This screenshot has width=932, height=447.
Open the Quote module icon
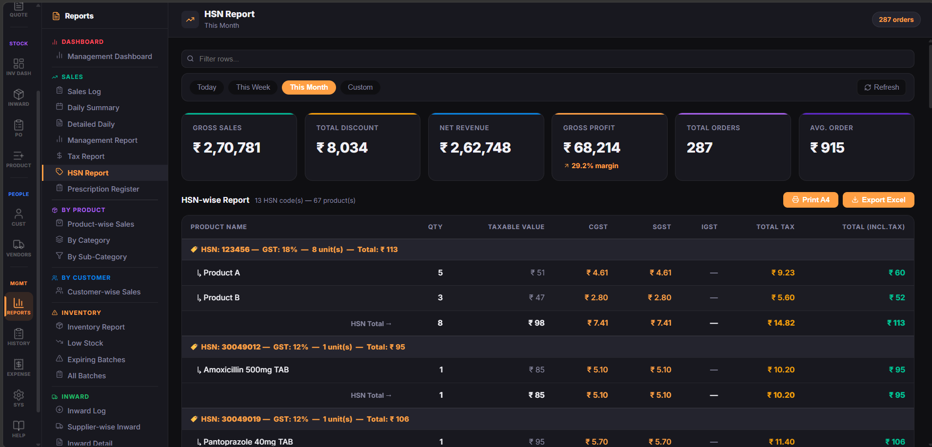click(x=19, y=9)
